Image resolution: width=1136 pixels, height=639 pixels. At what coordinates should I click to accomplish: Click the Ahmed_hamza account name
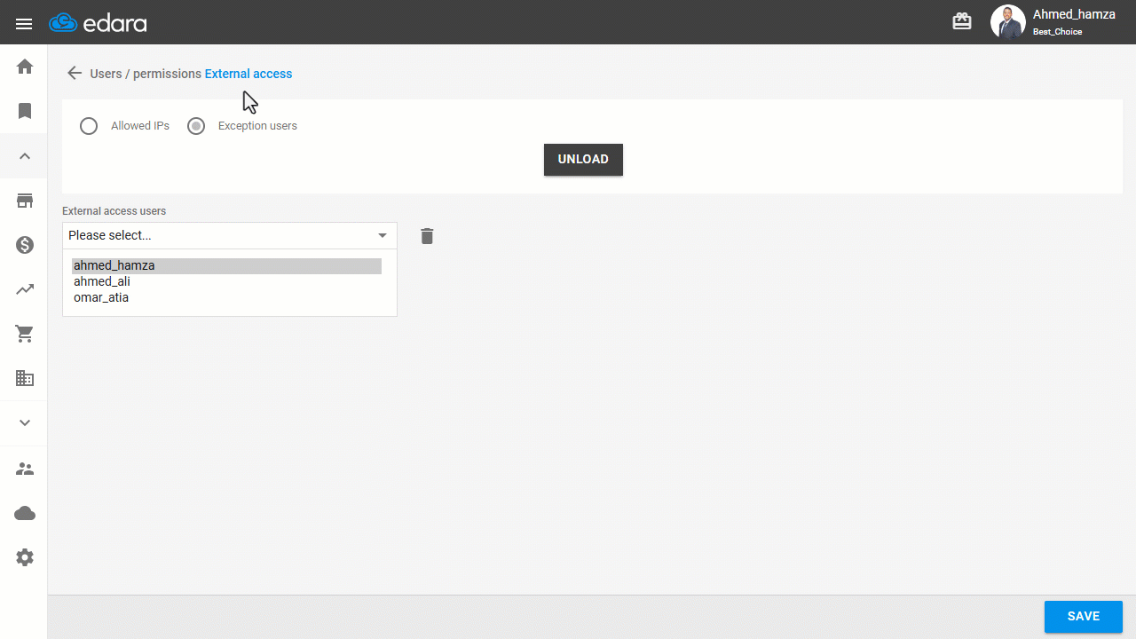(x=1074, y=14)
